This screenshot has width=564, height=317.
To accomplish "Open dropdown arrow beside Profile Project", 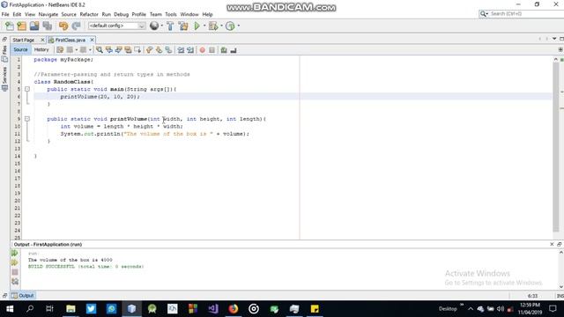I will point(239,26).
